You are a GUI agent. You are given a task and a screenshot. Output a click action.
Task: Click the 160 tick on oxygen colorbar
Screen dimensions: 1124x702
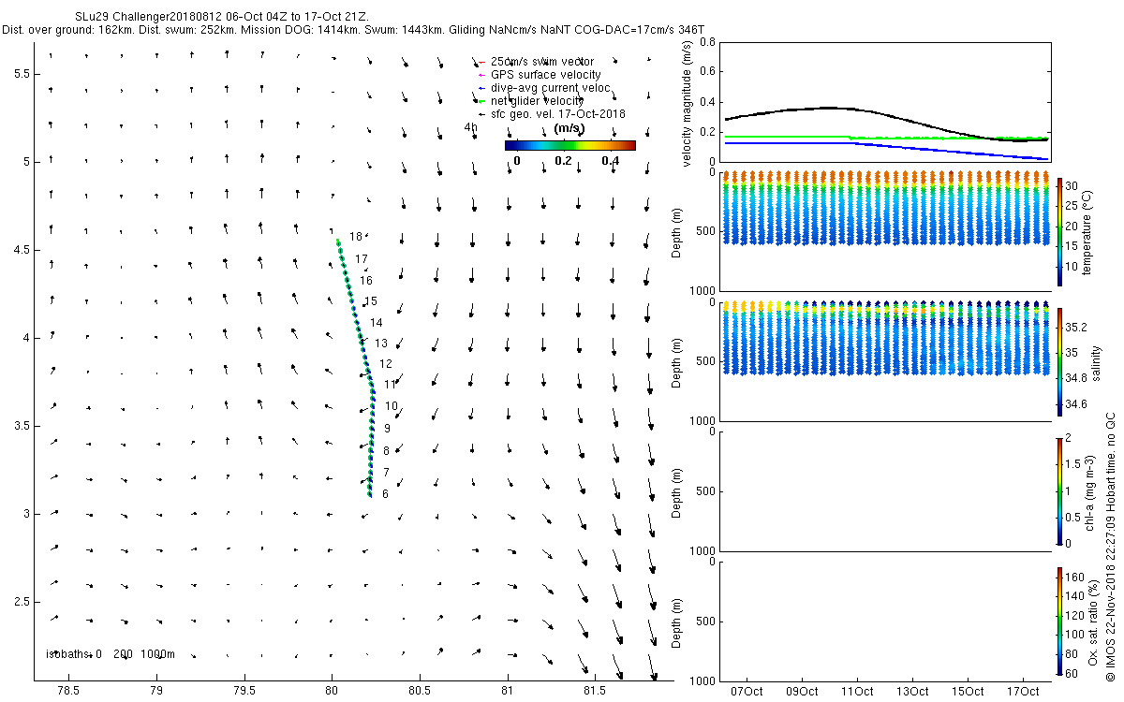(x=1076, y=577)
